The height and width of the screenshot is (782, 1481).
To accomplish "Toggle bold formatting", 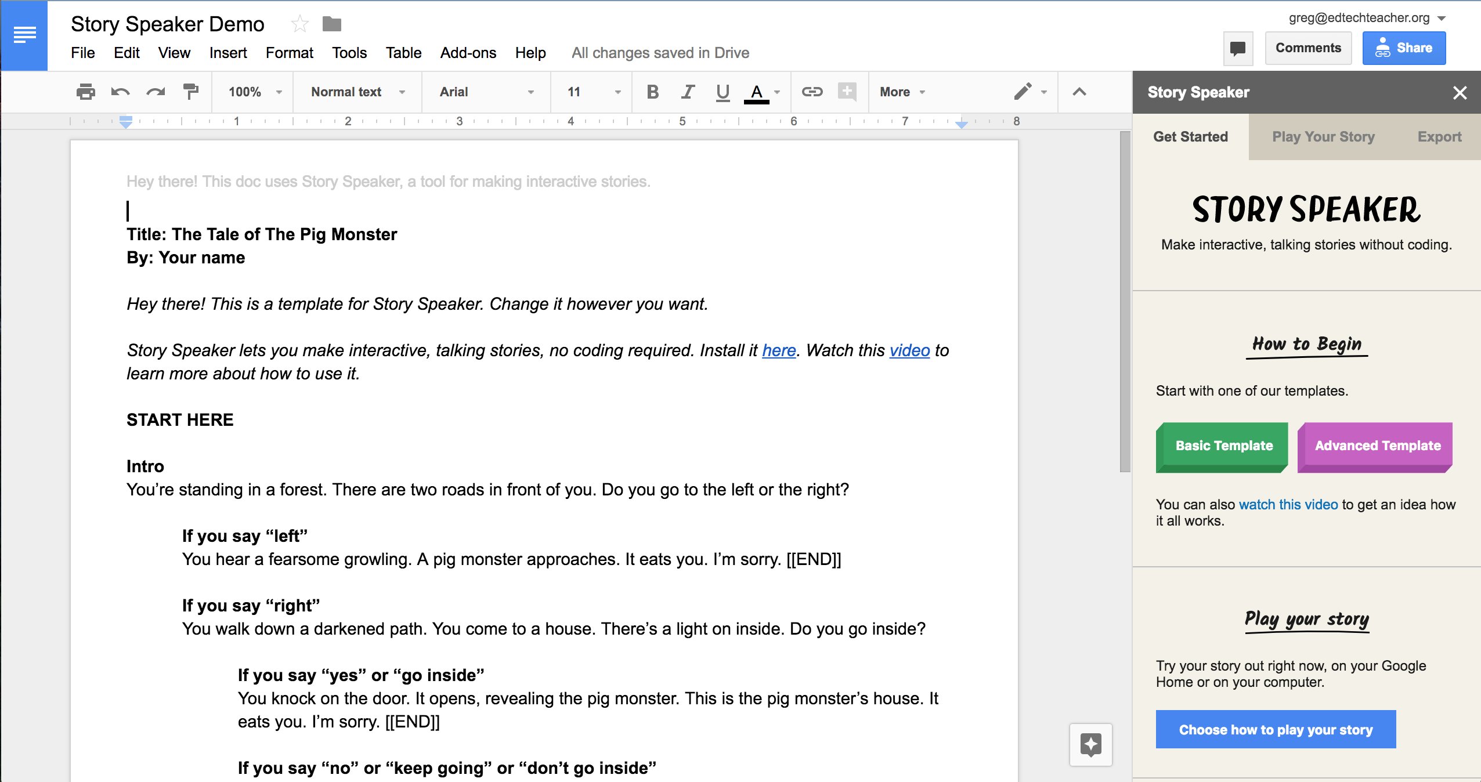I will click(652, 92).
